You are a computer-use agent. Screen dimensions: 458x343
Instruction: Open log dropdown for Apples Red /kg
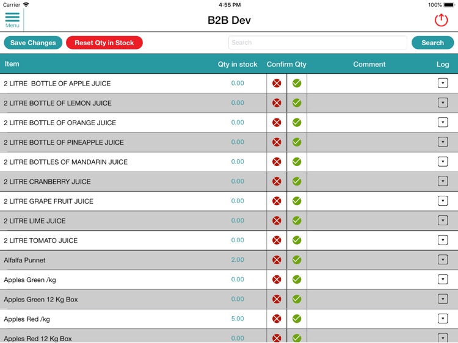443,318
